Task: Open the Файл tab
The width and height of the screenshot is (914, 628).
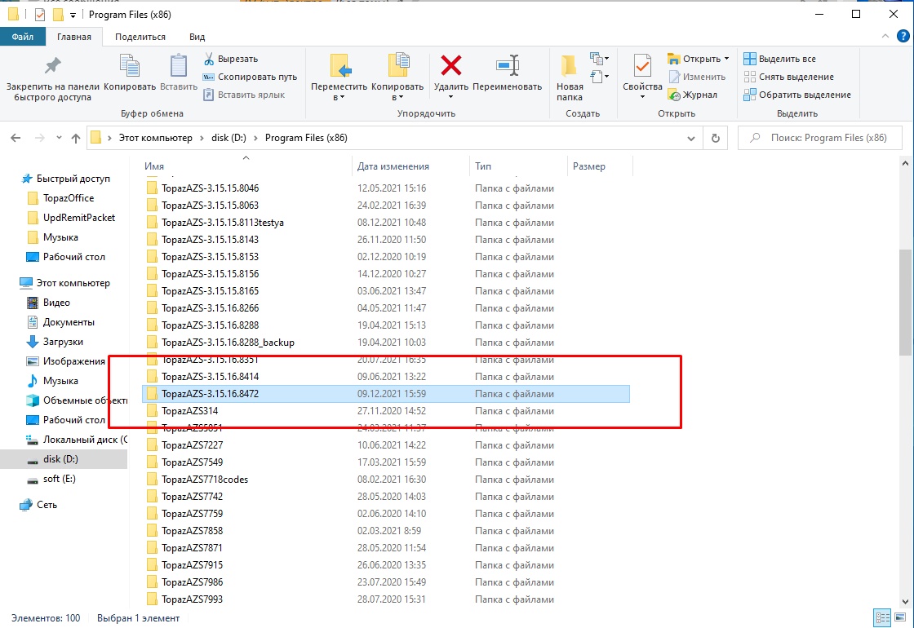Action: pyautogui.click(x=22, y=37)
